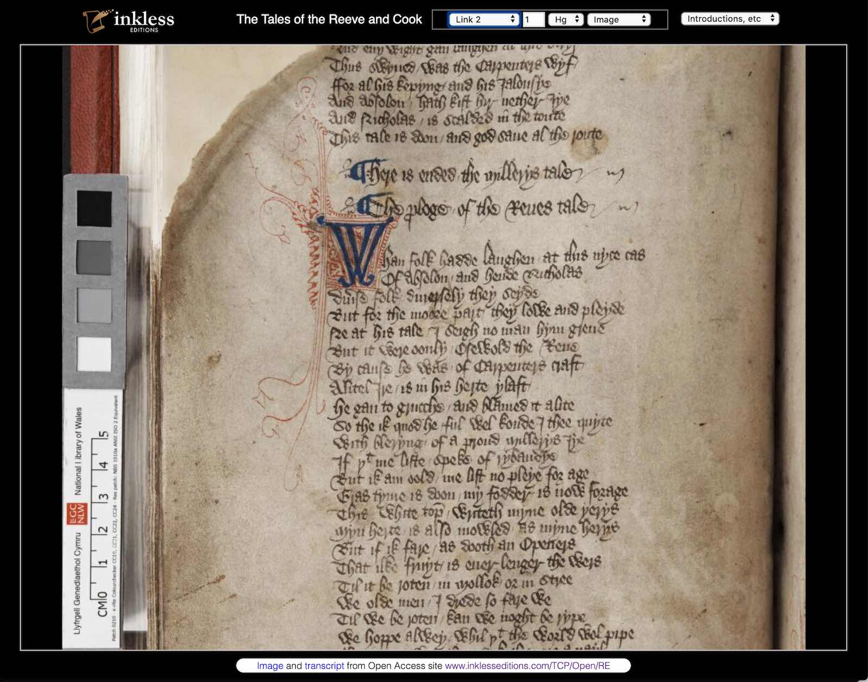Click the inkless editions logo
This screenshot has width=868, height=682.
tap(129, 21)
